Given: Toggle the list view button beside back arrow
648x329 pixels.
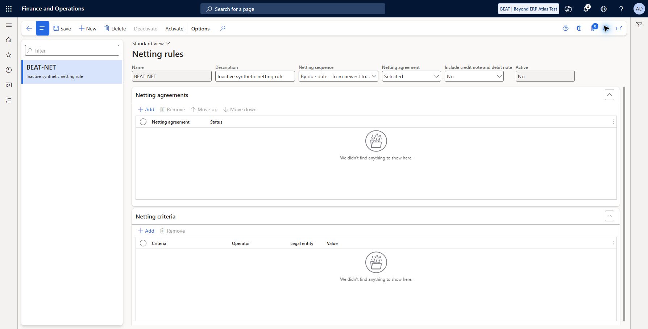Looking at the screenshot, I should (42, 28).
